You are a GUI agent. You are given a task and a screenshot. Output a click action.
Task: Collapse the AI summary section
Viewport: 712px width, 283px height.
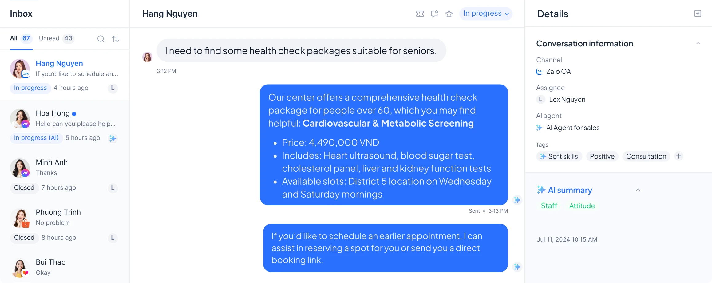(x=638, y=190)
